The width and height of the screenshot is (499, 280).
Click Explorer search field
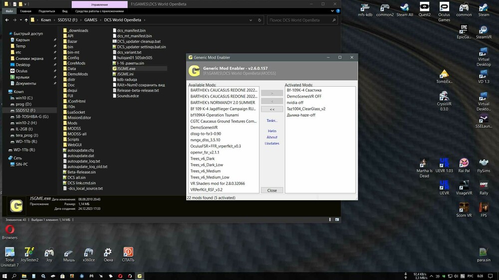click(302, 20)
